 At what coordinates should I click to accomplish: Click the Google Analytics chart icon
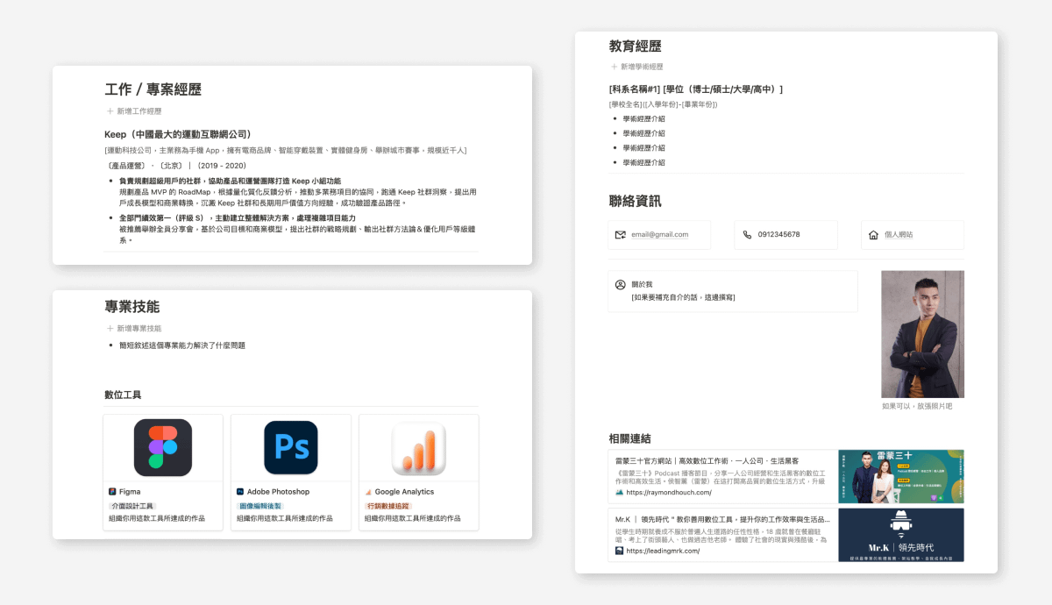coord(418,447)
